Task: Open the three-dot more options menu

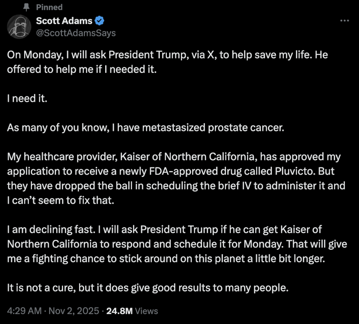Action: pos(345,21)
